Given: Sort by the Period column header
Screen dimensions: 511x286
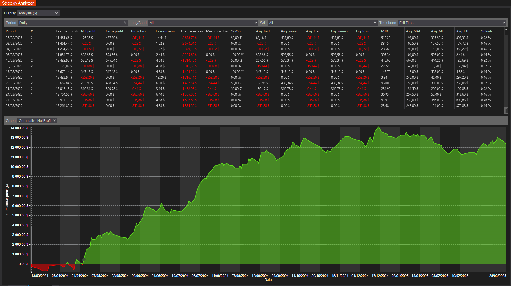Looking at the screenshot, I should pos(17,31).
